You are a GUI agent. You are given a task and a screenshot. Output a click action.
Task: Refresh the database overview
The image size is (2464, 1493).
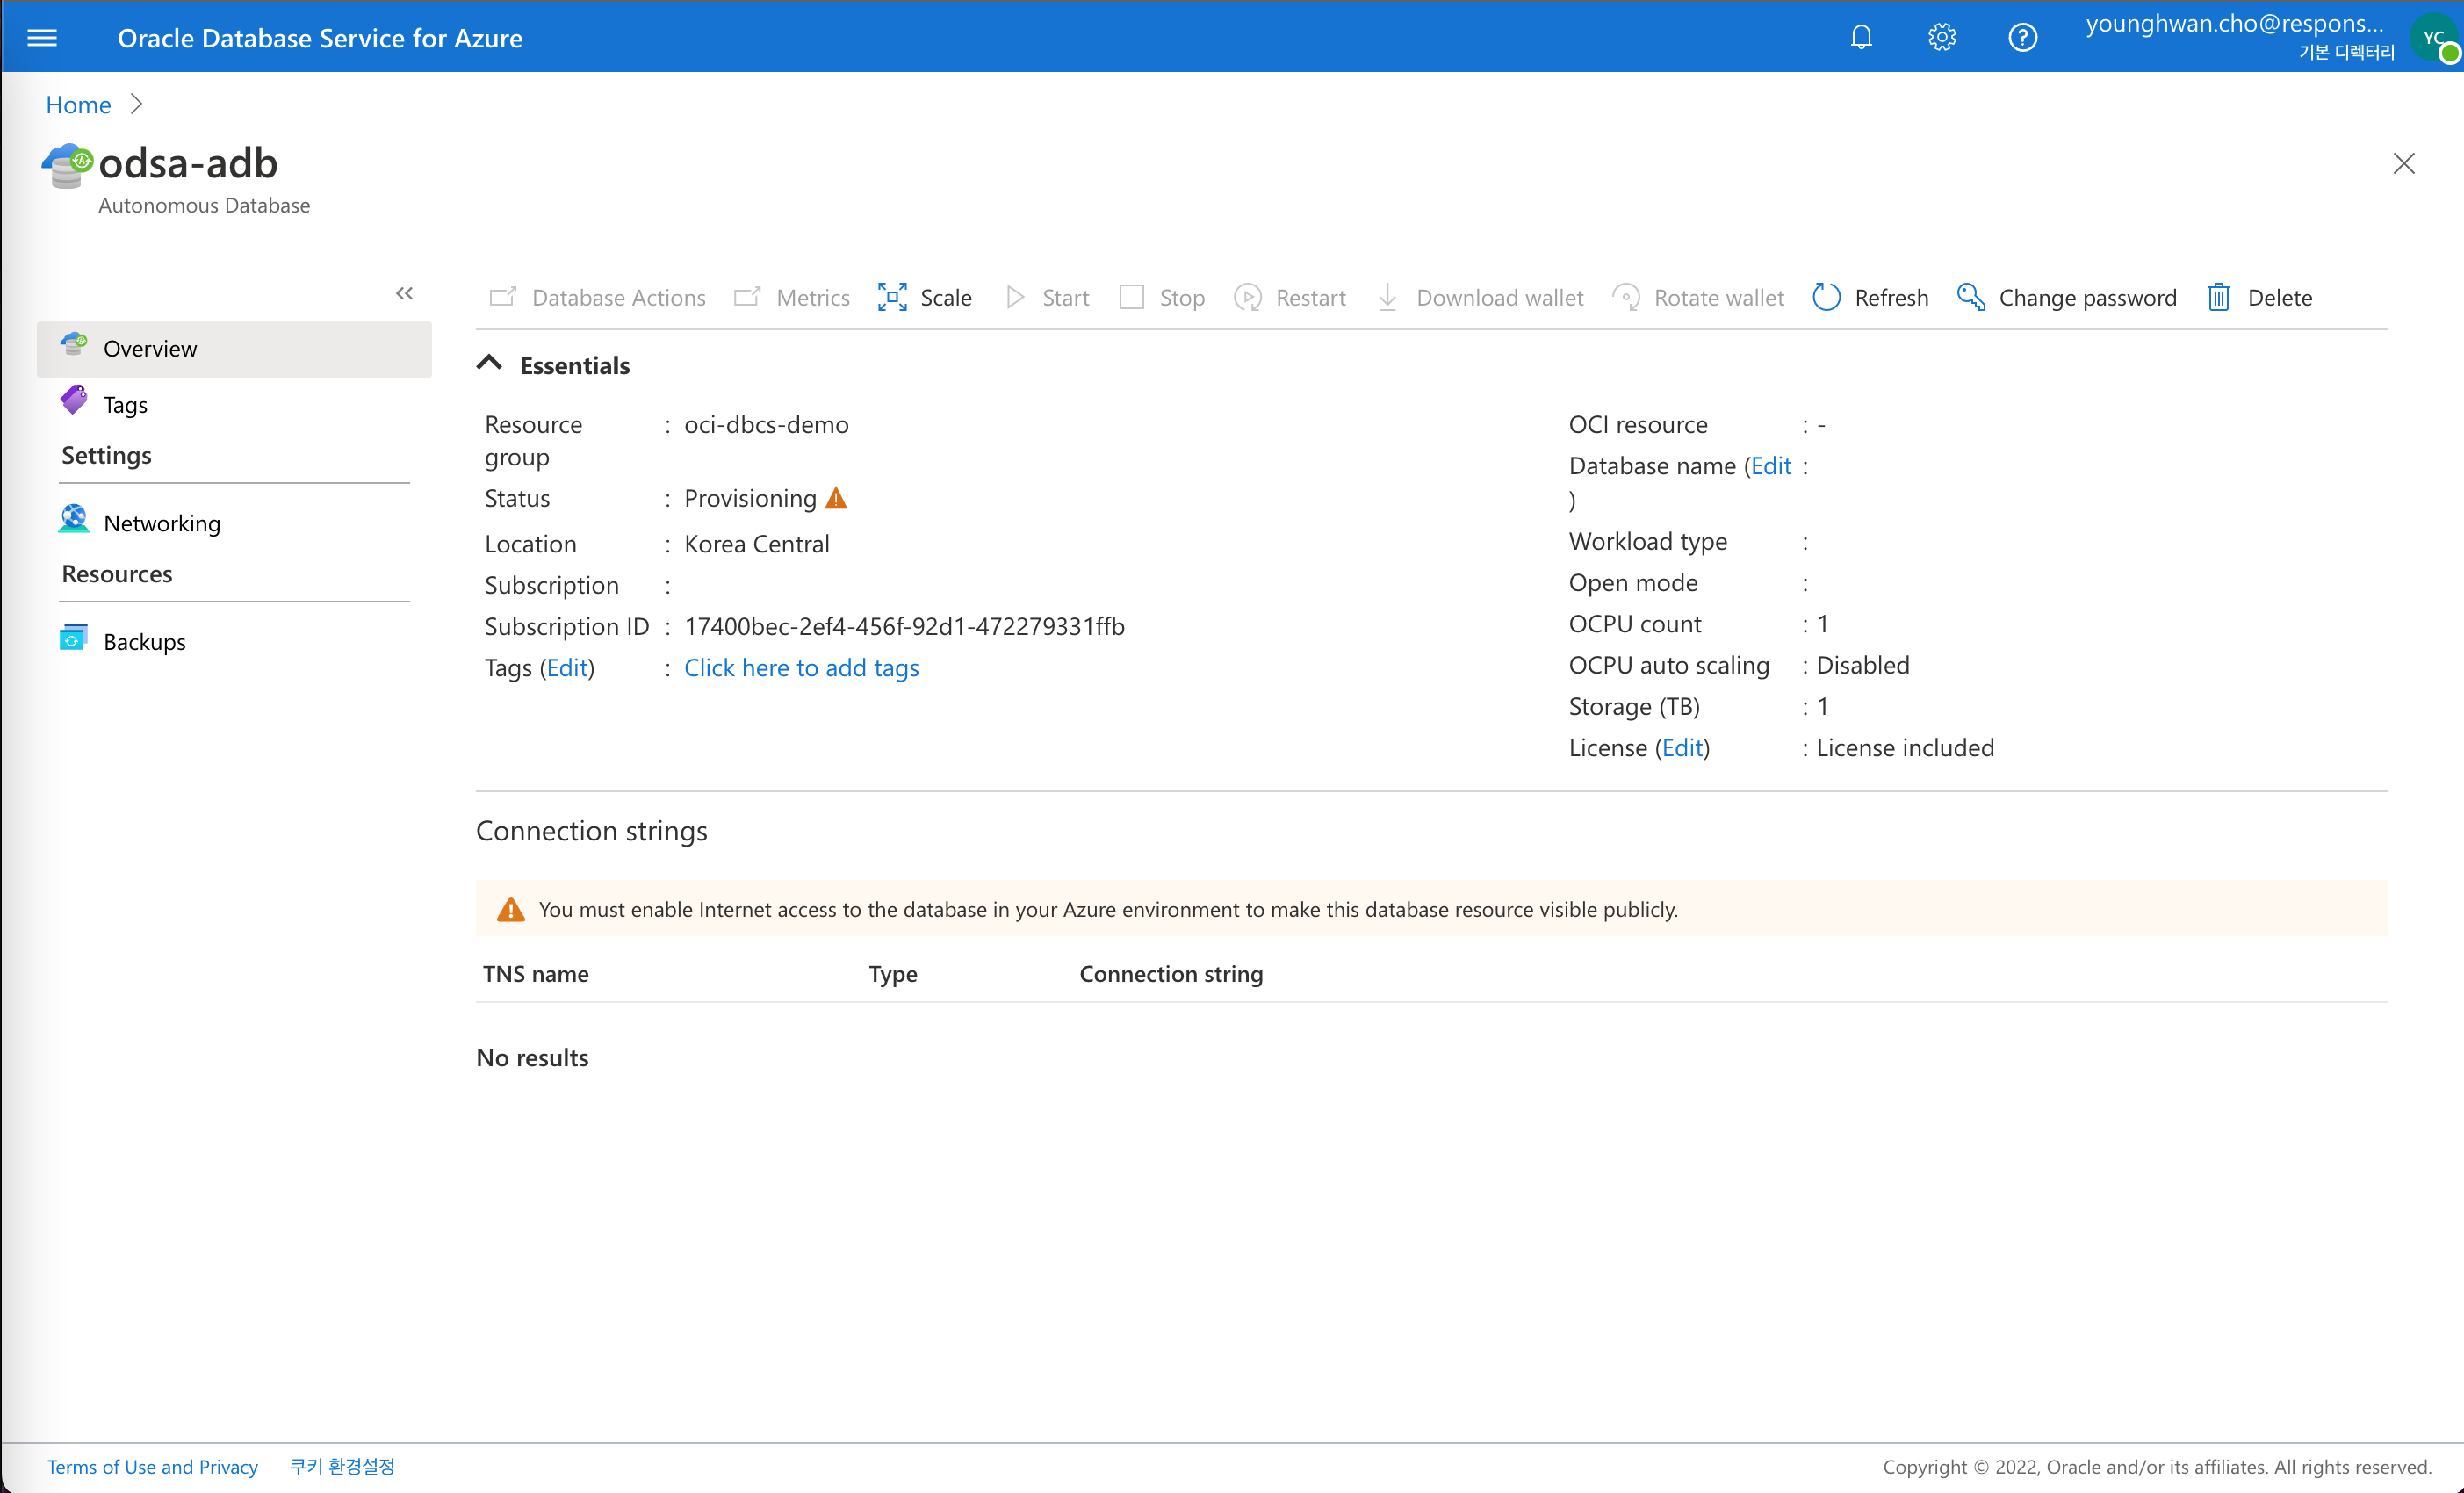[x=1870, y=297]
